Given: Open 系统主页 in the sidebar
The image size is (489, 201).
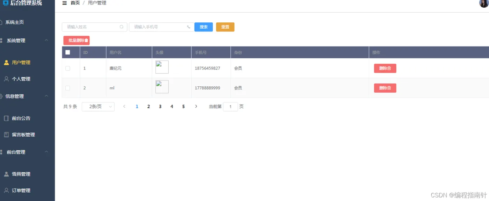Looking at the screenshot, I should tap(14, 22).
